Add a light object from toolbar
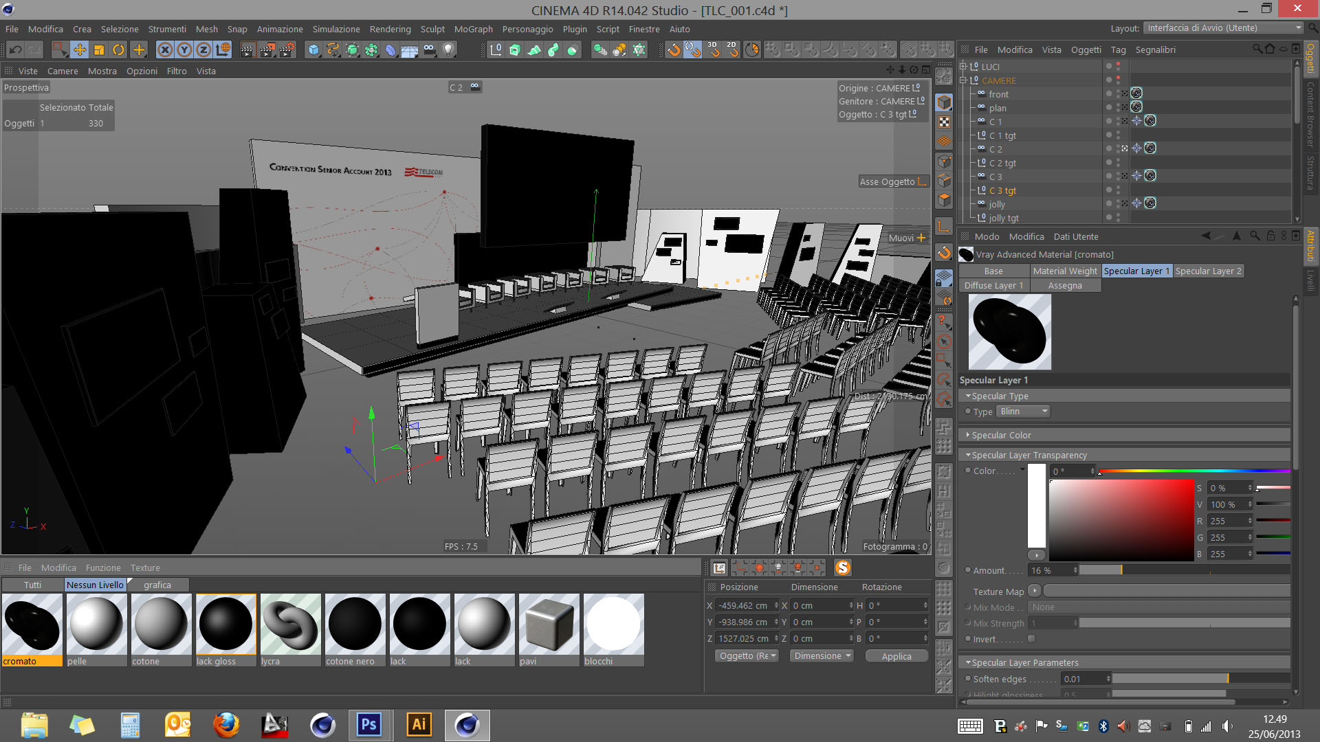This screenshot has height=742, width=1320. pyautogui.click(x=448, y=49)
